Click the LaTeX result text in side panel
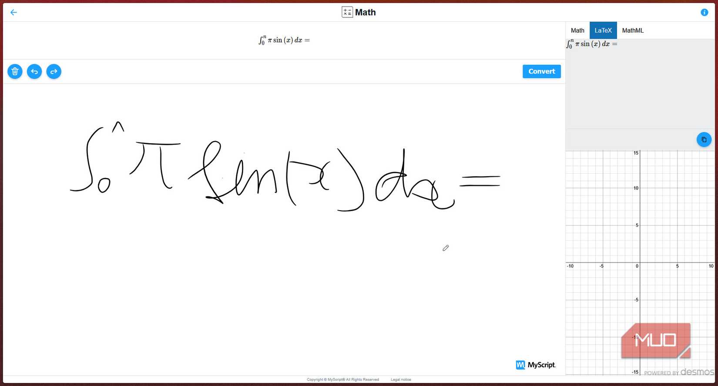Viewport: 718px width, 386px height. (592, 44)
